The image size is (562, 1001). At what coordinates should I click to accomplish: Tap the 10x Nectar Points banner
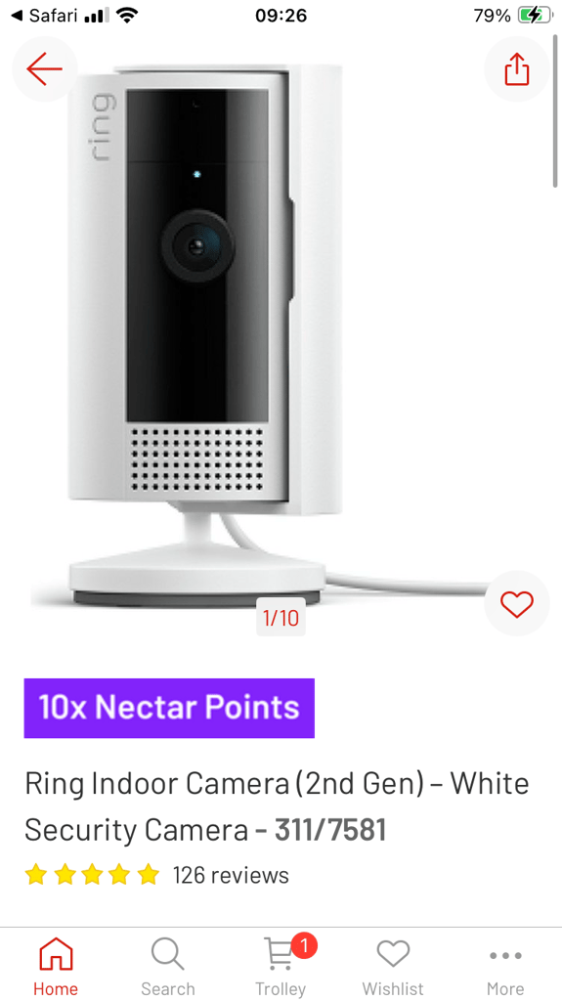169,708
